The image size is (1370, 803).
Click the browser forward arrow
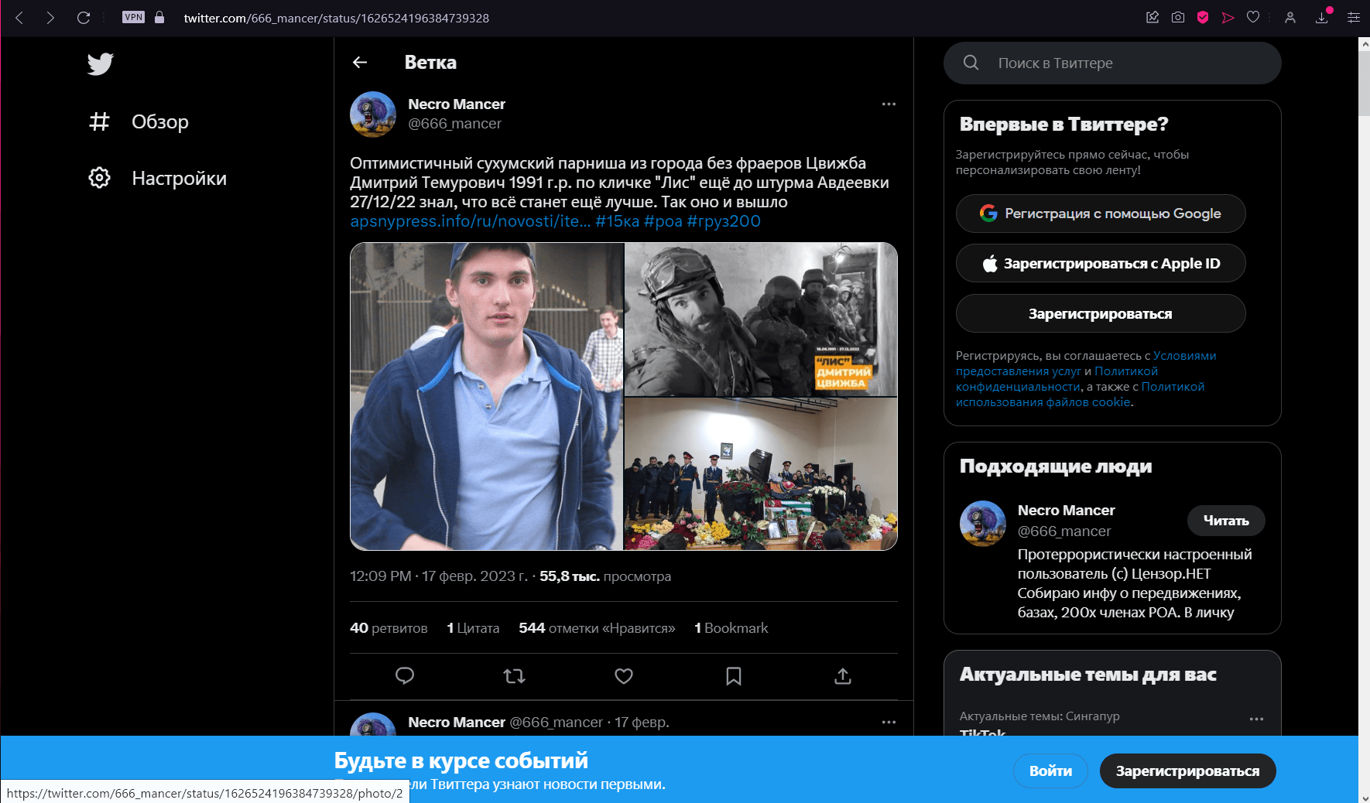click(x=50, y=17)
